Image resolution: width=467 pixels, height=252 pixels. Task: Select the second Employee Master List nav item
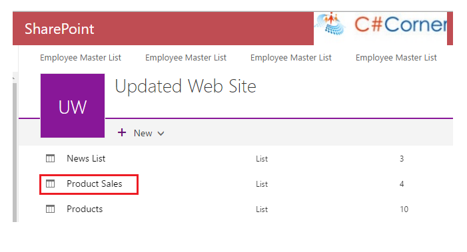point(186,58)
